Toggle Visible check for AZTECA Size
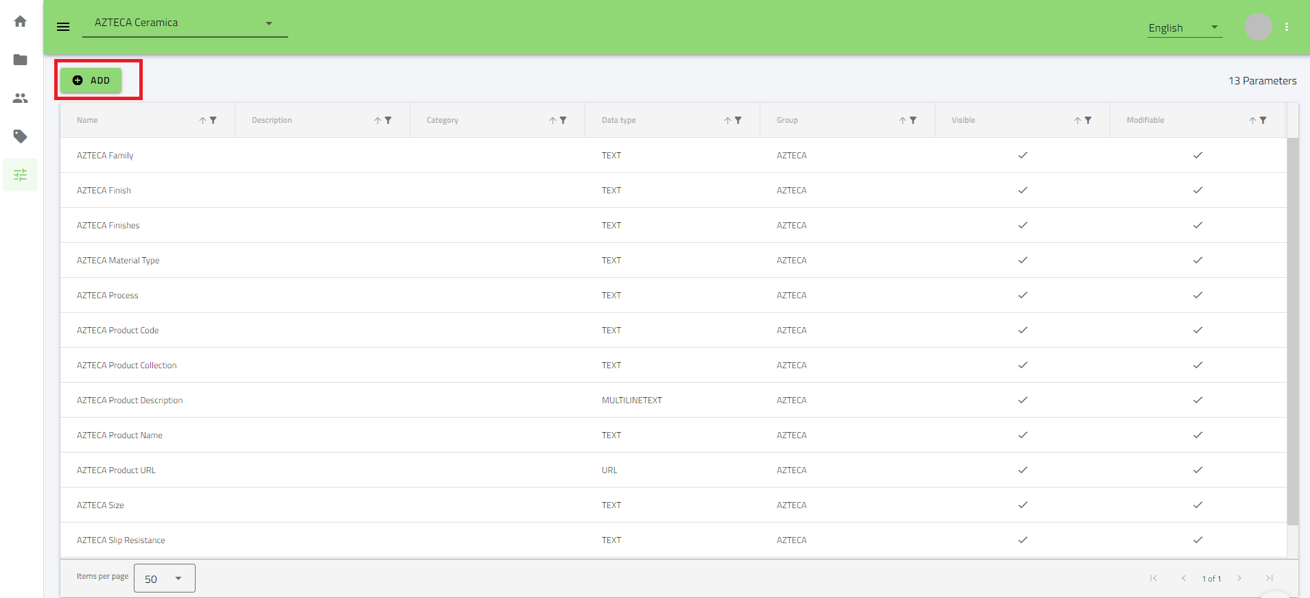 1022,505
